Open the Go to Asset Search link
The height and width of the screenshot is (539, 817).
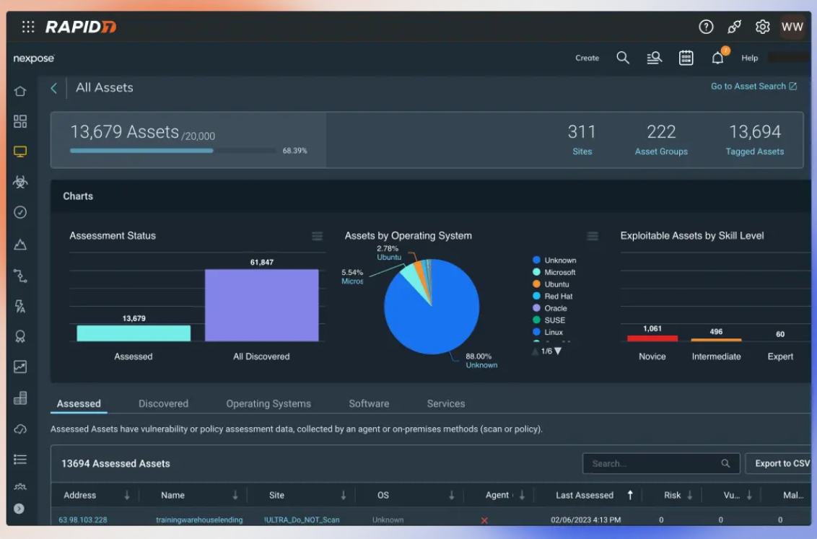tap(753, 87)
